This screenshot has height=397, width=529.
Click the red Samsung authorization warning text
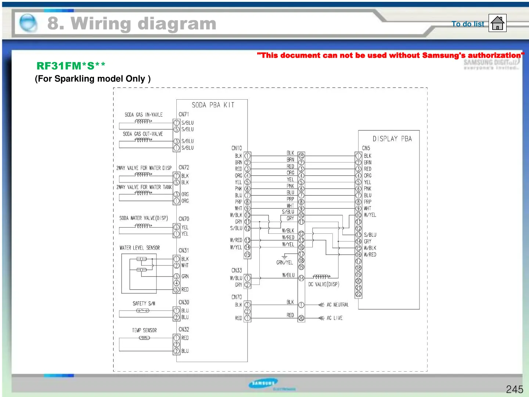click(x=391, y=56)
